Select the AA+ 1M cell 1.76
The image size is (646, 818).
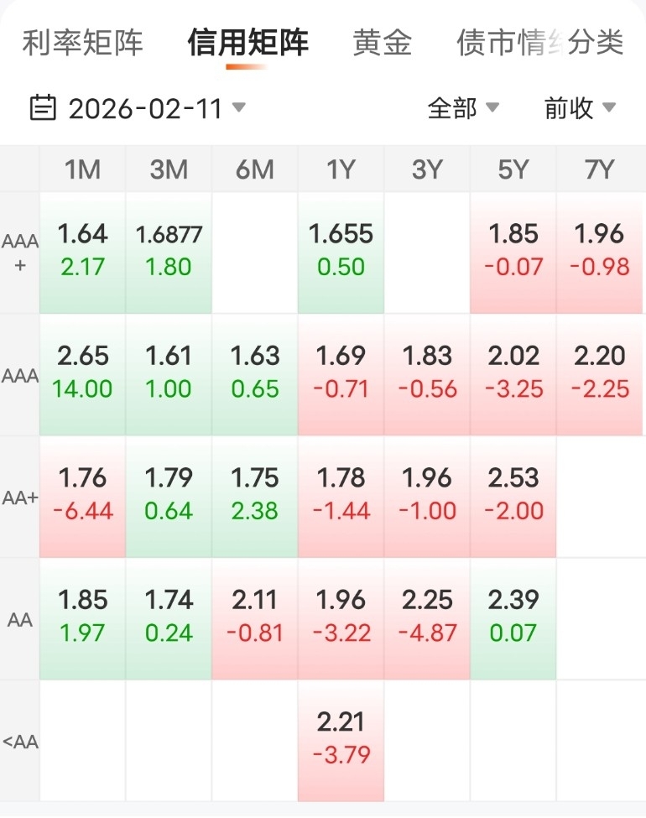coord(83,496)
